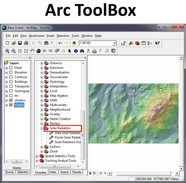The height and width of the screenshot is (183, 186).
Task: Toggle the red ArcToolbox window icon
Action: (137, 43)
